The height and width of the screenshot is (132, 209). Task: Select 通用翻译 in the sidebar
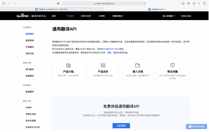[x=30, y=34]
